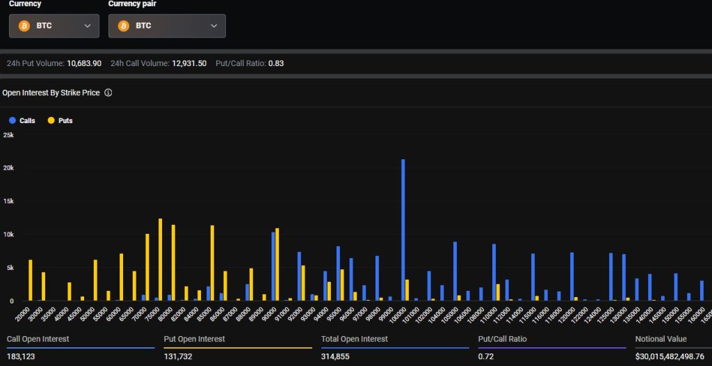Select the tallest blue call bar at 100000
The height and width of the screenshot is (366, 712).
pyautogui.click(x=403, y=230)
